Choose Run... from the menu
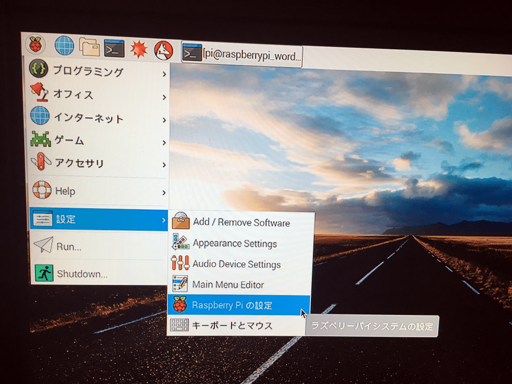 (99, 246)
